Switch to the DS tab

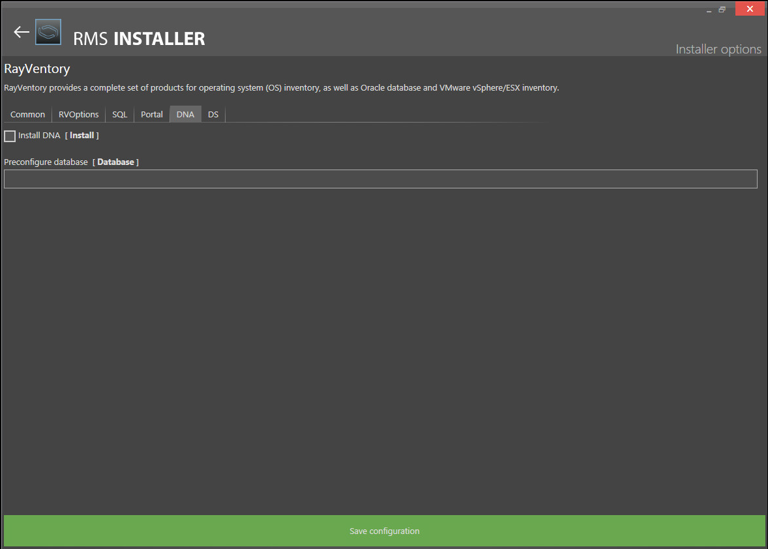coord(213,114)
